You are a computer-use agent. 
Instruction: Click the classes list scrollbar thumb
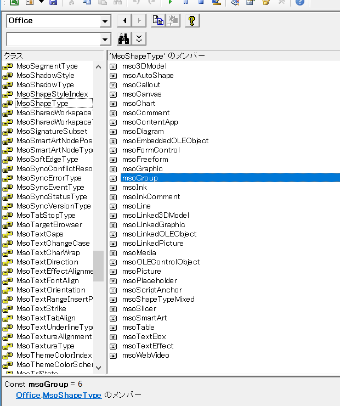(98, 266)
